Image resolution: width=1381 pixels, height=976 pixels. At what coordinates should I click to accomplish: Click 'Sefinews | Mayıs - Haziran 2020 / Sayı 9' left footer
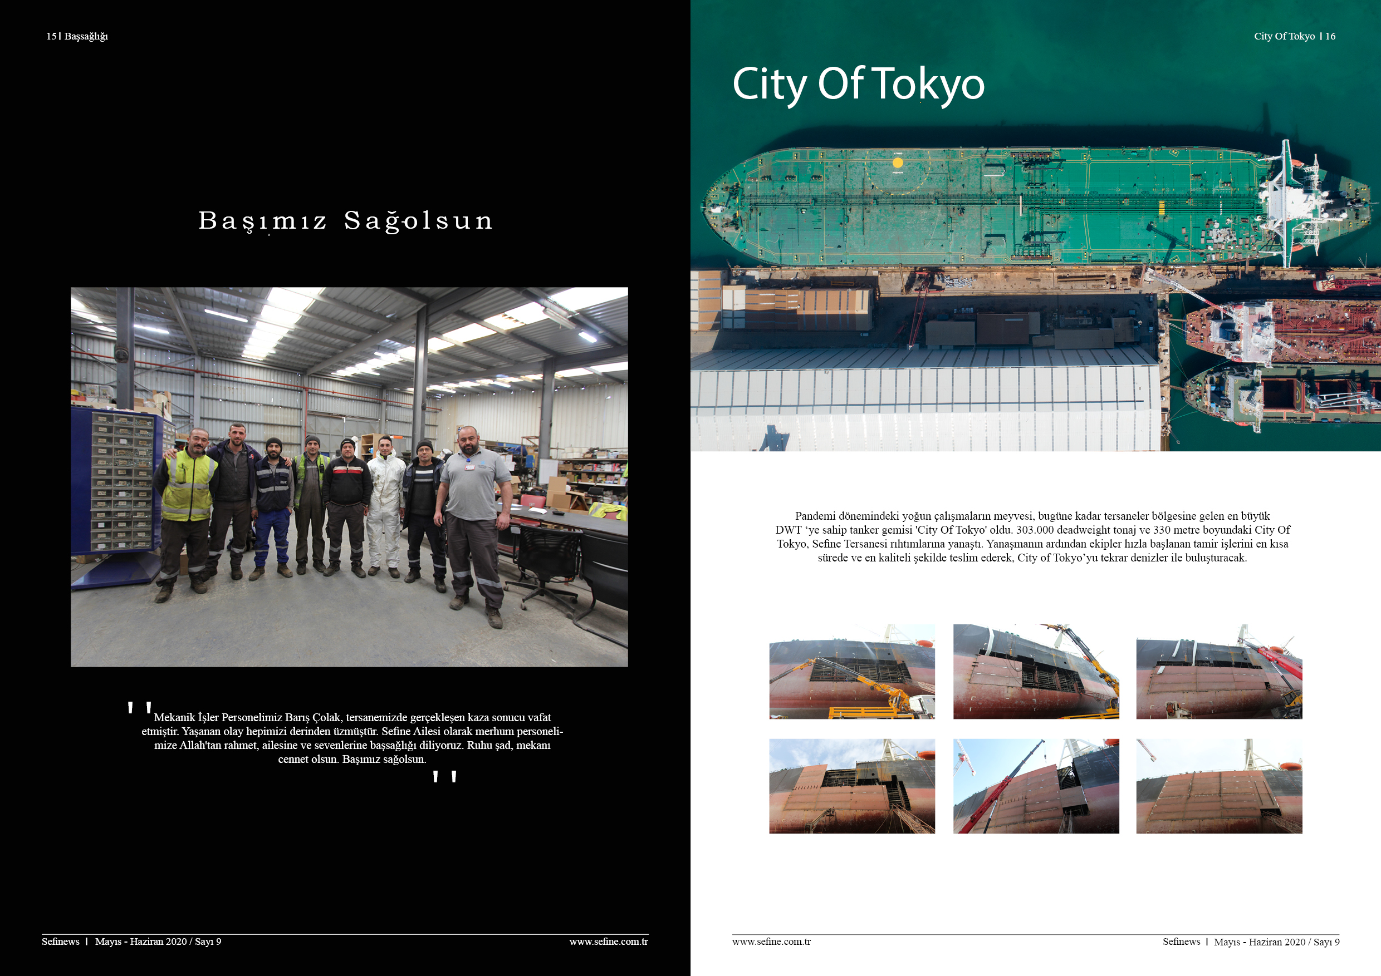point(131,942)
